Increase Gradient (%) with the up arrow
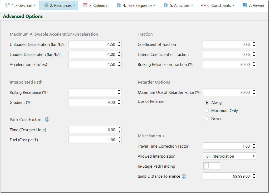The height and width of the screenshot is (194, 270). point(119,101)
